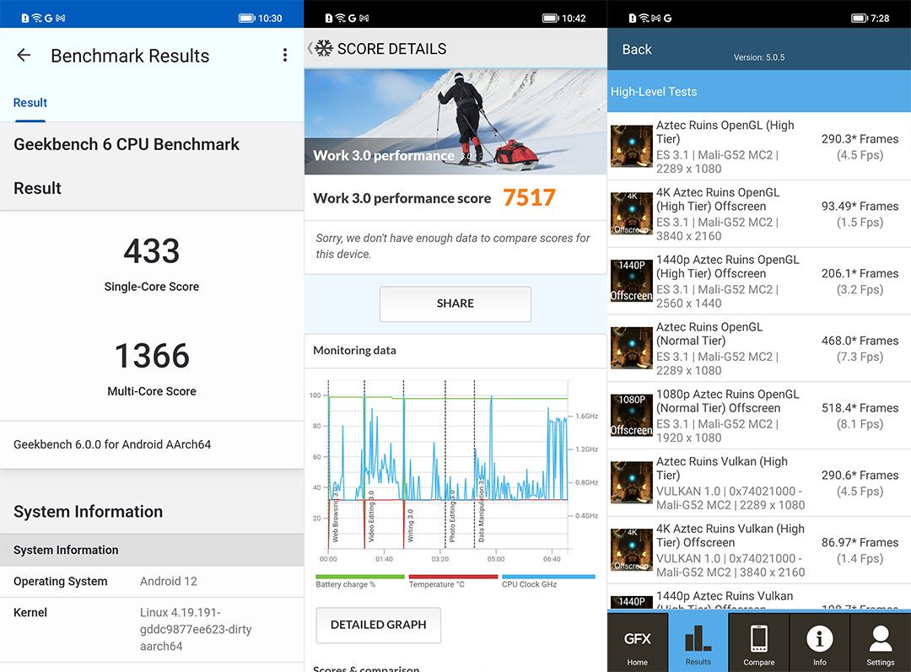Tap the Kernel Linux 4.19.191 value

click(x=196, y=629)
